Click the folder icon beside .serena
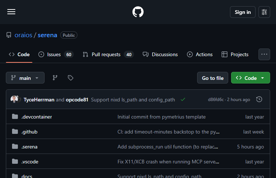The height and width of the screenshot is (178, 276). click(x=15, y=146)
